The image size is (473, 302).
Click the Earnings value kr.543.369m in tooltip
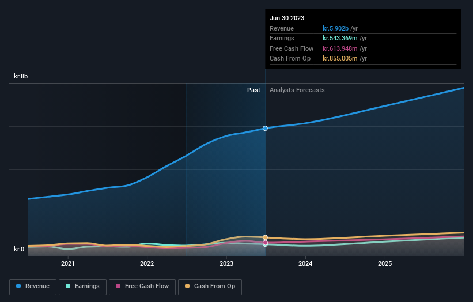340,38
